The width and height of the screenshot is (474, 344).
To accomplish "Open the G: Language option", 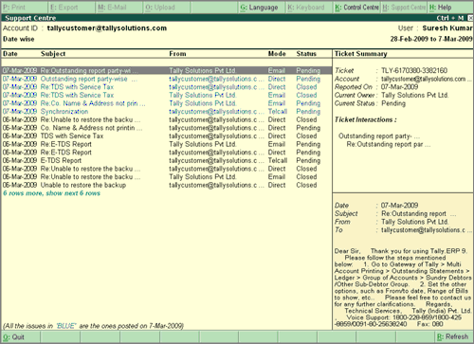I will [x=262, y=8].
